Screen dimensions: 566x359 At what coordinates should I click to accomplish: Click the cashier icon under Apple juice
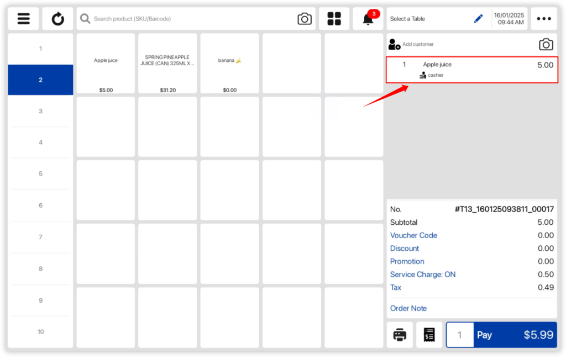click(423, 75)
